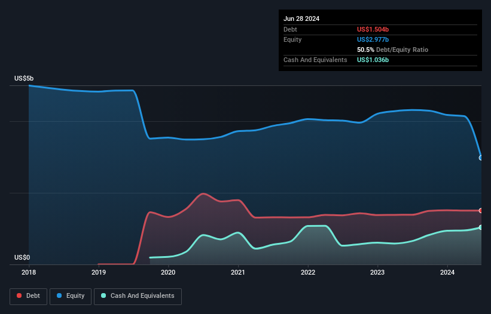Click the US$1.504b debt value
This screenshot has width=491, height=314.
[373, 29]
